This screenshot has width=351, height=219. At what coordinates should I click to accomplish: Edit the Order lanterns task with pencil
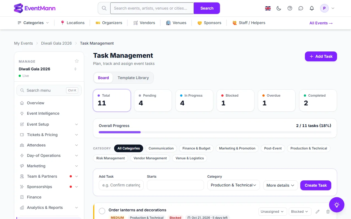[318, 212]
